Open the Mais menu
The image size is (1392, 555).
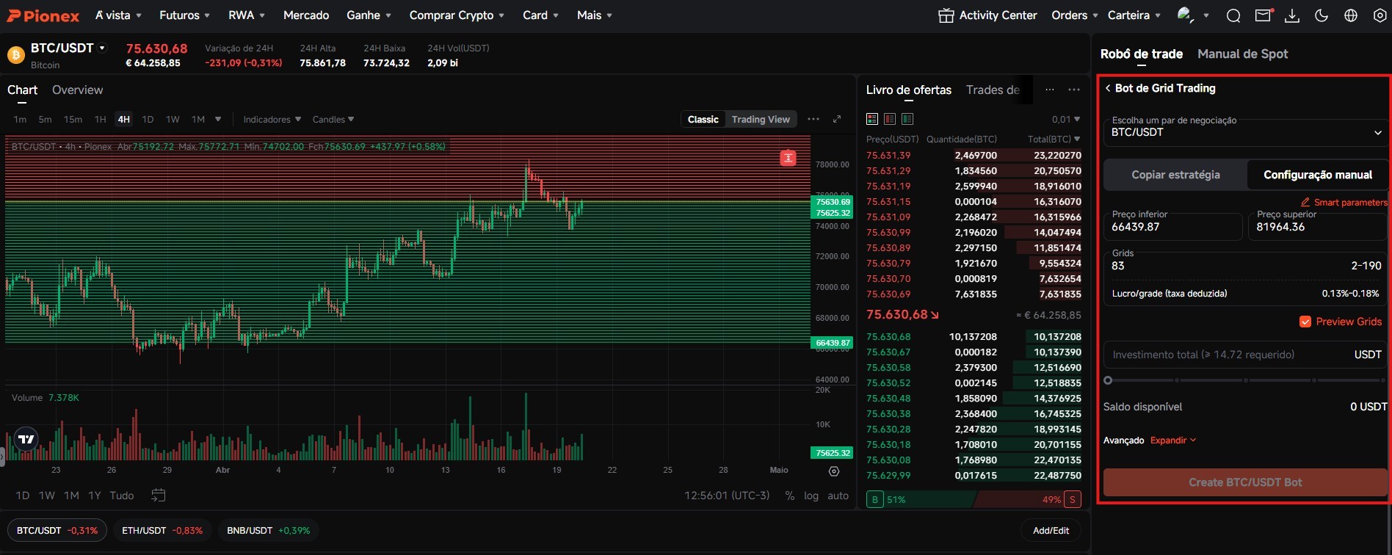coord(595,15)
